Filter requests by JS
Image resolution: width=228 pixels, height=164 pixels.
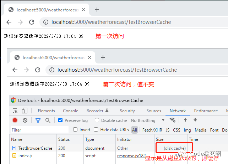pos(168,130)
